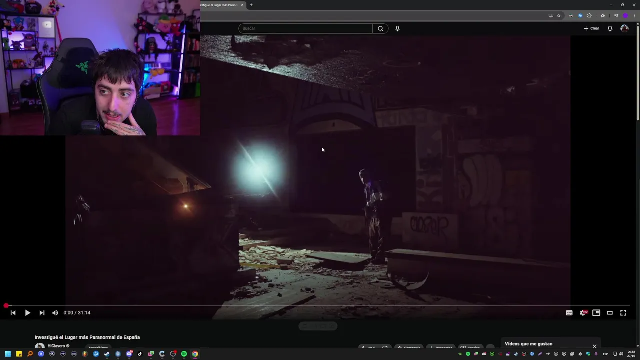Click install/cast screen icon in address bar
640x360 pixels.
(x=551, y=15)
